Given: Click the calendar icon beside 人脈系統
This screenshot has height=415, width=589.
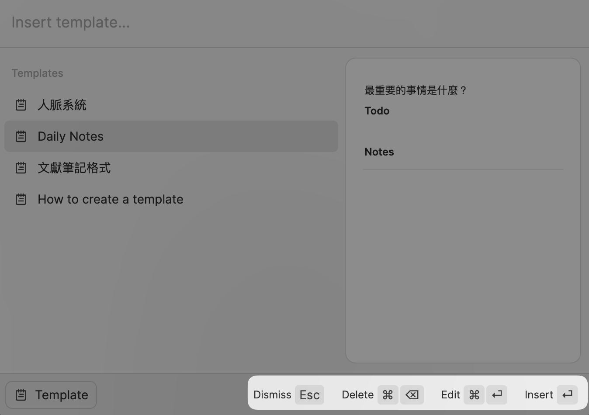Looking at the screenshot, I should pos(21,105).
